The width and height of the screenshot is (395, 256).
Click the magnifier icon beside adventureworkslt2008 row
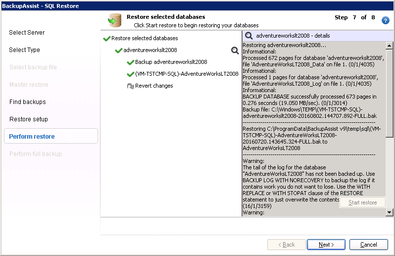click(x=235, y=51)
